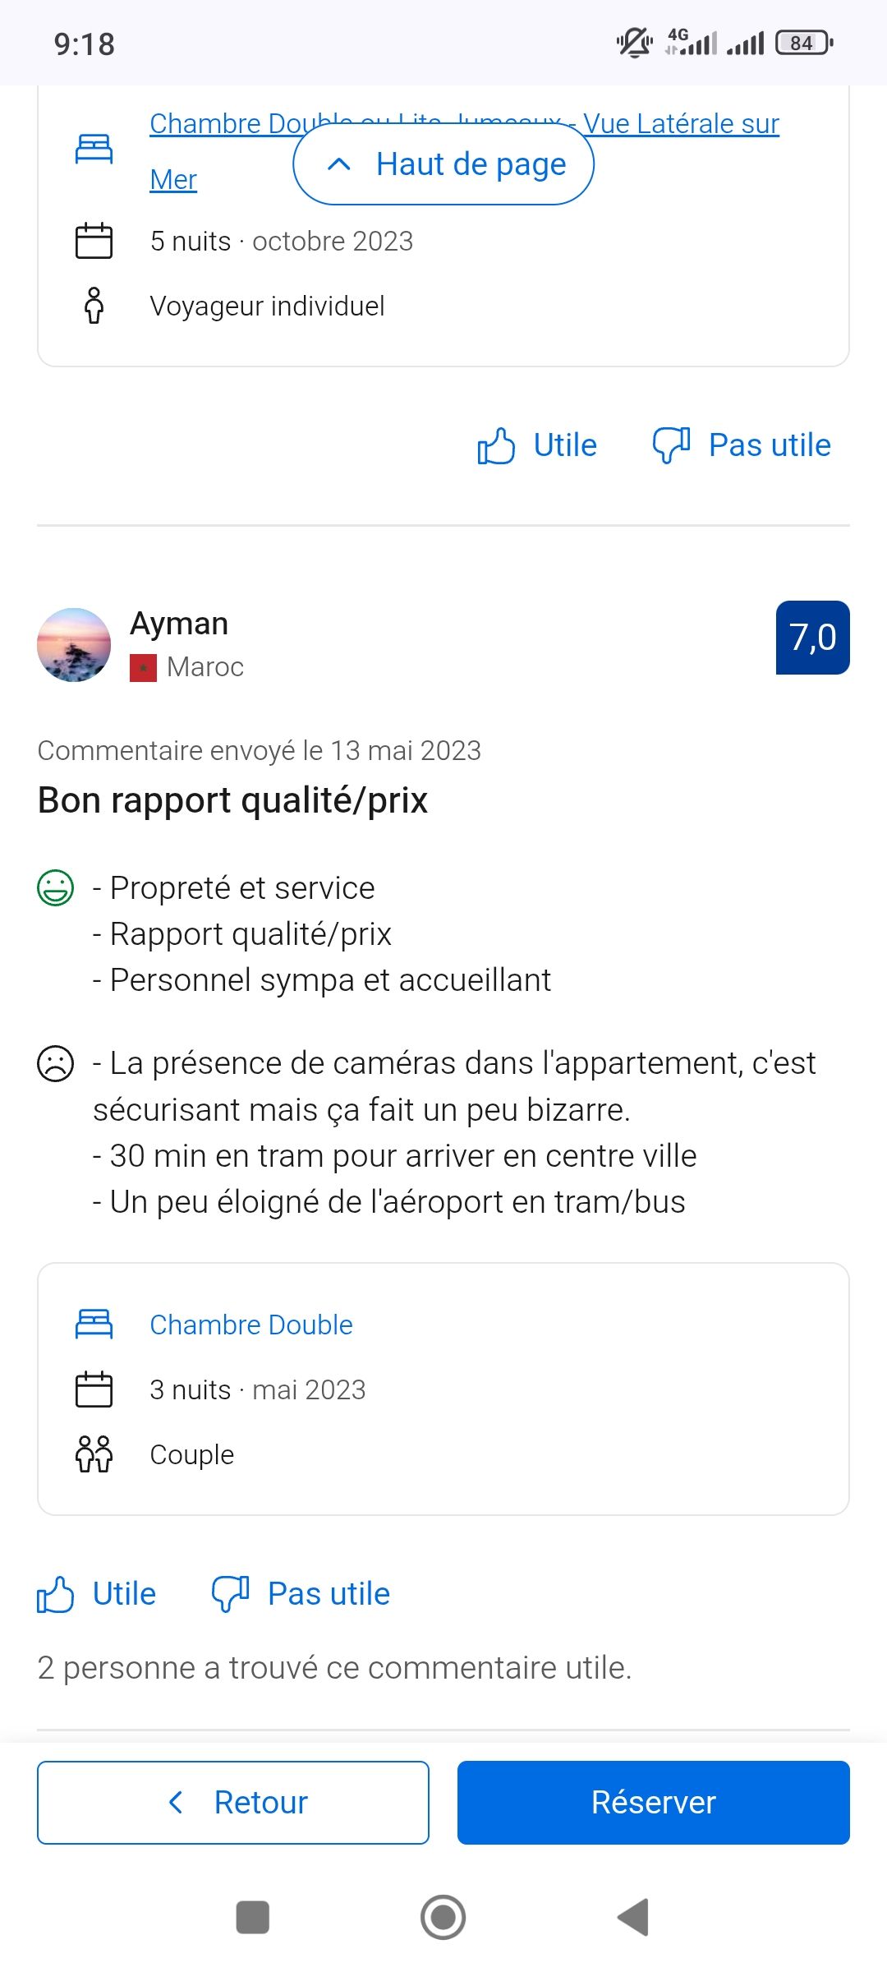Tap the 7,0 review score badge
The width and height of the screenshot is (887, 1972).
pos(812,638)
